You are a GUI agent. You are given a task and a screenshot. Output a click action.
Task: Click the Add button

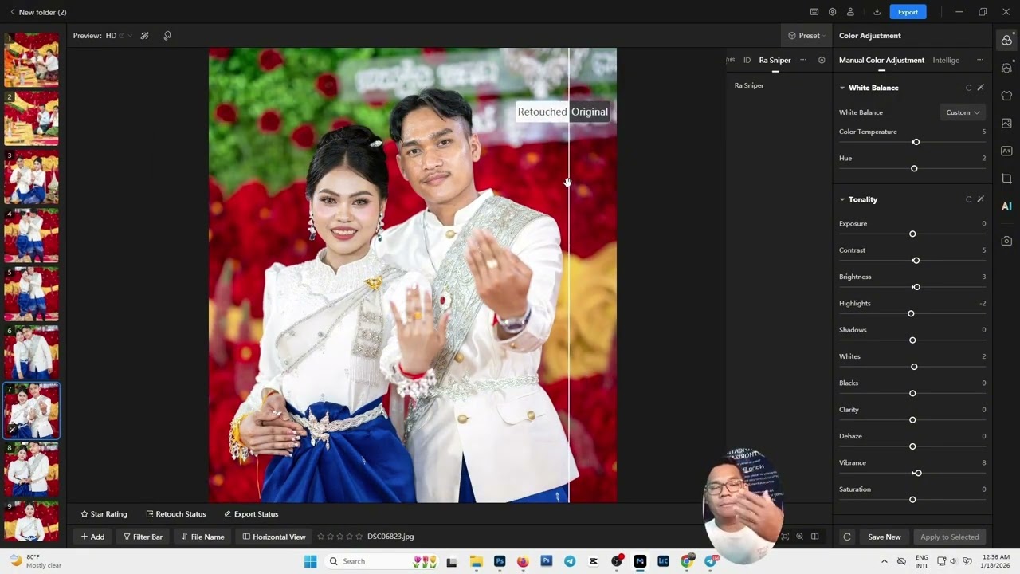(x=92, y=537)
